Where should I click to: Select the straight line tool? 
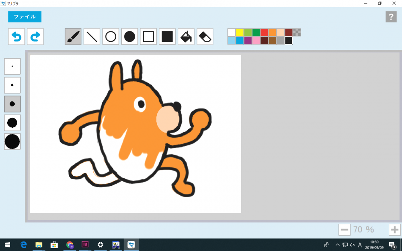click(x=92, y=37)
